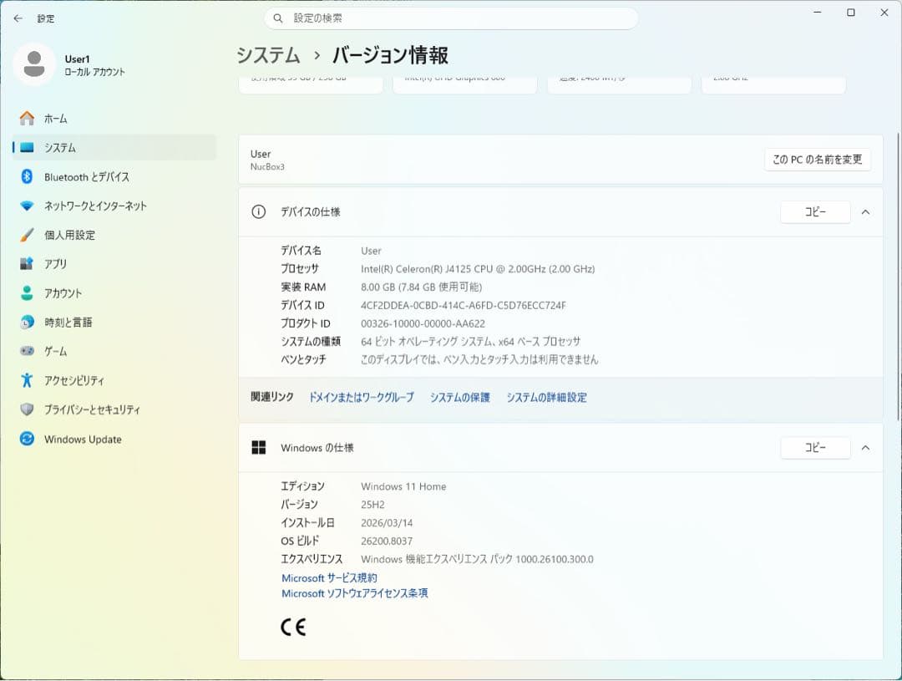Open Bluetooth とデバイス settings
The image size is (902, 681).
(x=114, y=177)
